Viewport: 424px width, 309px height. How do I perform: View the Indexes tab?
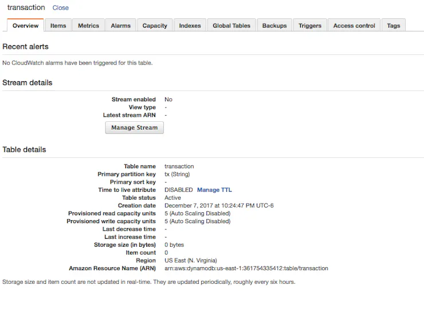pyautogui.click(x=190, y=25)
